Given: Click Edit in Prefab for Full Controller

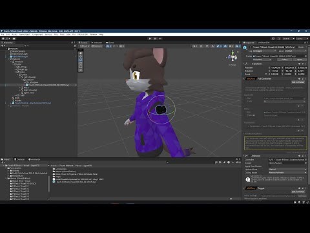Looking at the screenshot, I should pos(298,82).
